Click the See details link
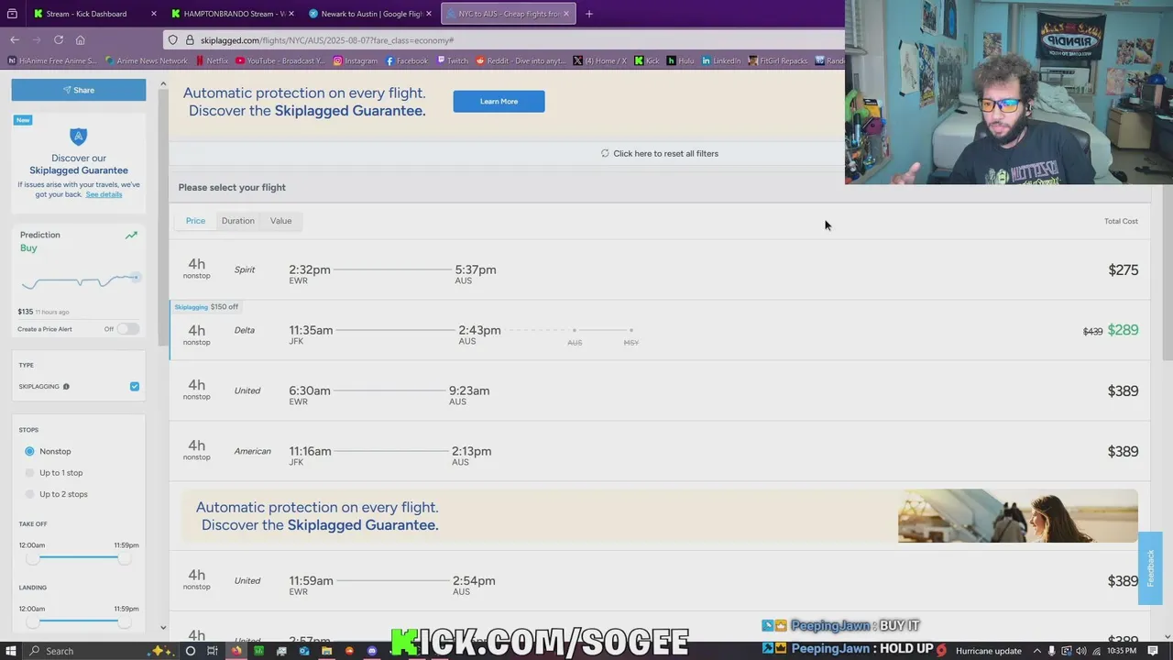1173x660 pixels. click(x=104, y=194)
